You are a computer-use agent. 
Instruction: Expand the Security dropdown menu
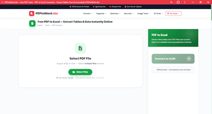(129, 14)
